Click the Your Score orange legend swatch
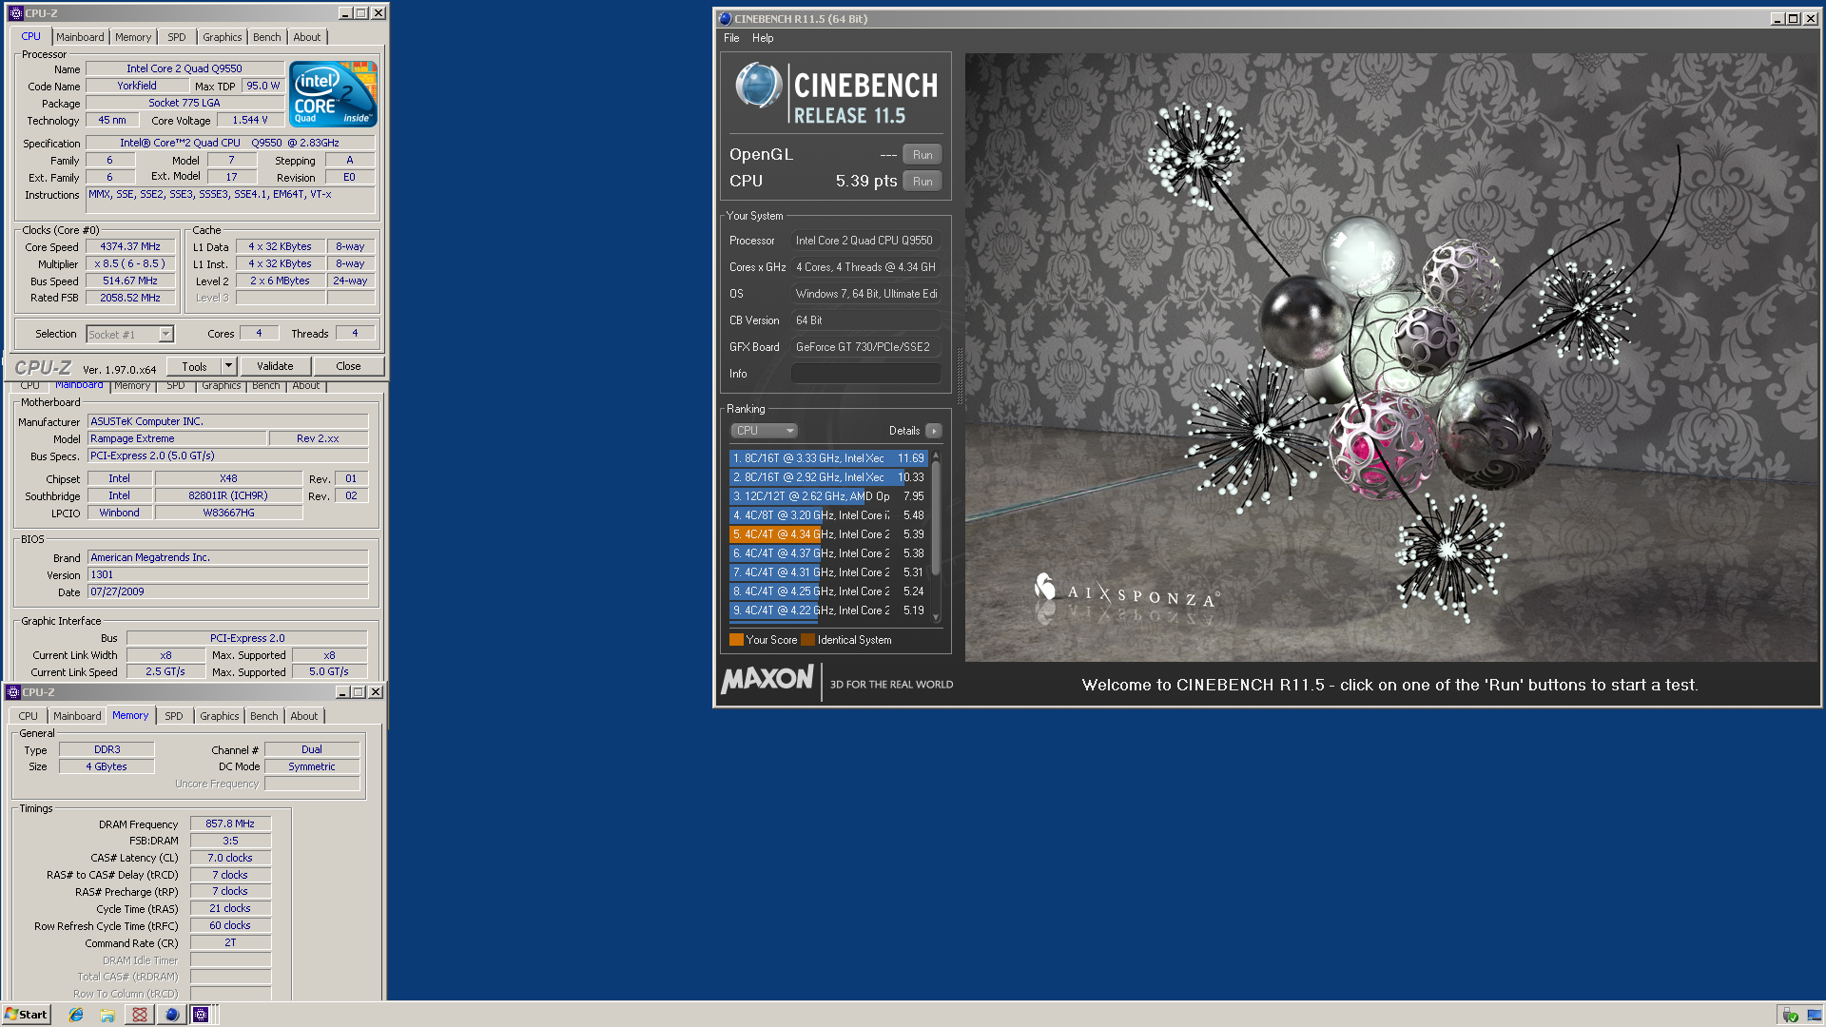 pyautogui.click(x=736, y=640)
